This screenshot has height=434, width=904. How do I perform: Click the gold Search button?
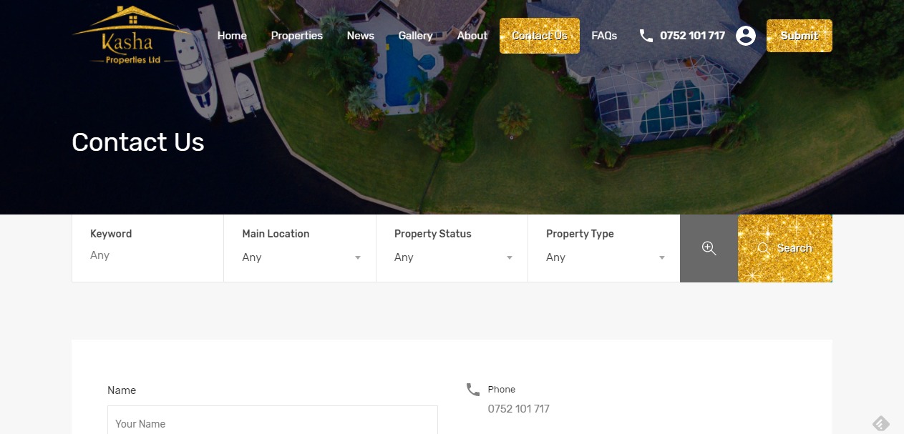pos(785,248)
